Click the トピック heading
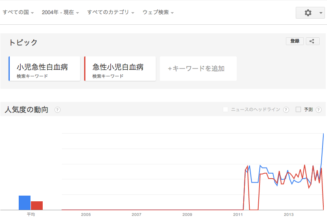327x222 pixels. pyautogui.click(x=23, y=43)
